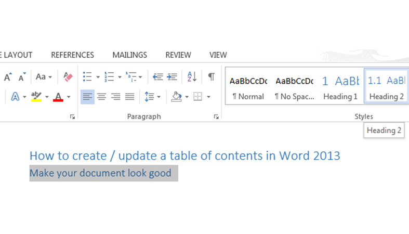The height and width of the screenshot is (234, 409).
Task: Open shading color dropdown arrow
Action: [x=187, y=97]
